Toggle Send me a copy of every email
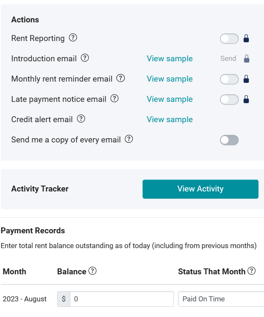The image size is (264, 317). tap(229, 140)
